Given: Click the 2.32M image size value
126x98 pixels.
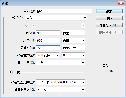Looking at the screenshot, I should pyautogui.click(x=109, y=71).
